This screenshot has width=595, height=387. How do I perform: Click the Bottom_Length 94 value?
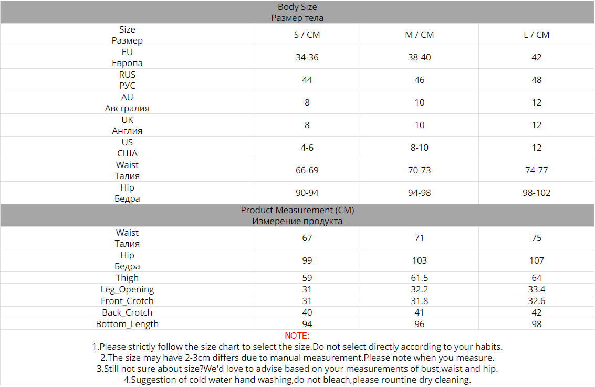coord(307,324)
